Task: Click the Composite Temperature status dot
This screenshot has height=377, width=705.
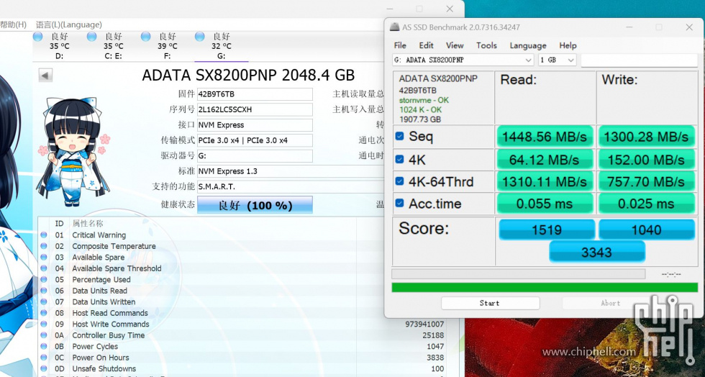Action: [44, 246]
